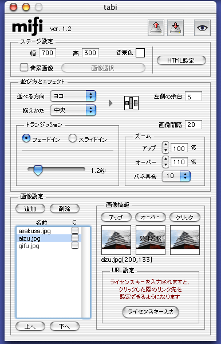
Task: Click the クリック image state button
Action: point(185,217)
